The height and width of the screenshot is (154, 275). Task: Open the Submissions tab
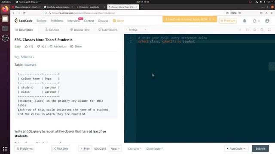[108, 30]
